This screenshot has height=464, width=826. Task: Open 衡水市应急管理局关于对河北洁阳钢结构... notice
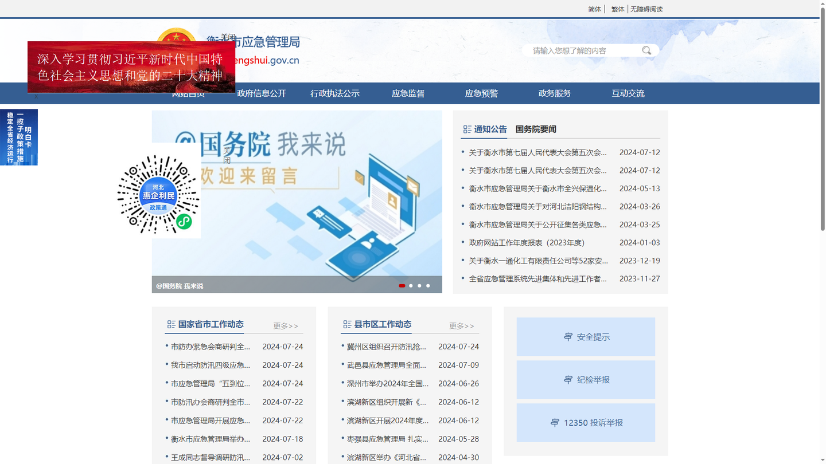538,206
